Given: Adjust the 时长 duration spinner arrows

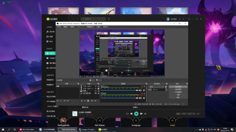Looking at the screenshot, I should coord(166,90).
